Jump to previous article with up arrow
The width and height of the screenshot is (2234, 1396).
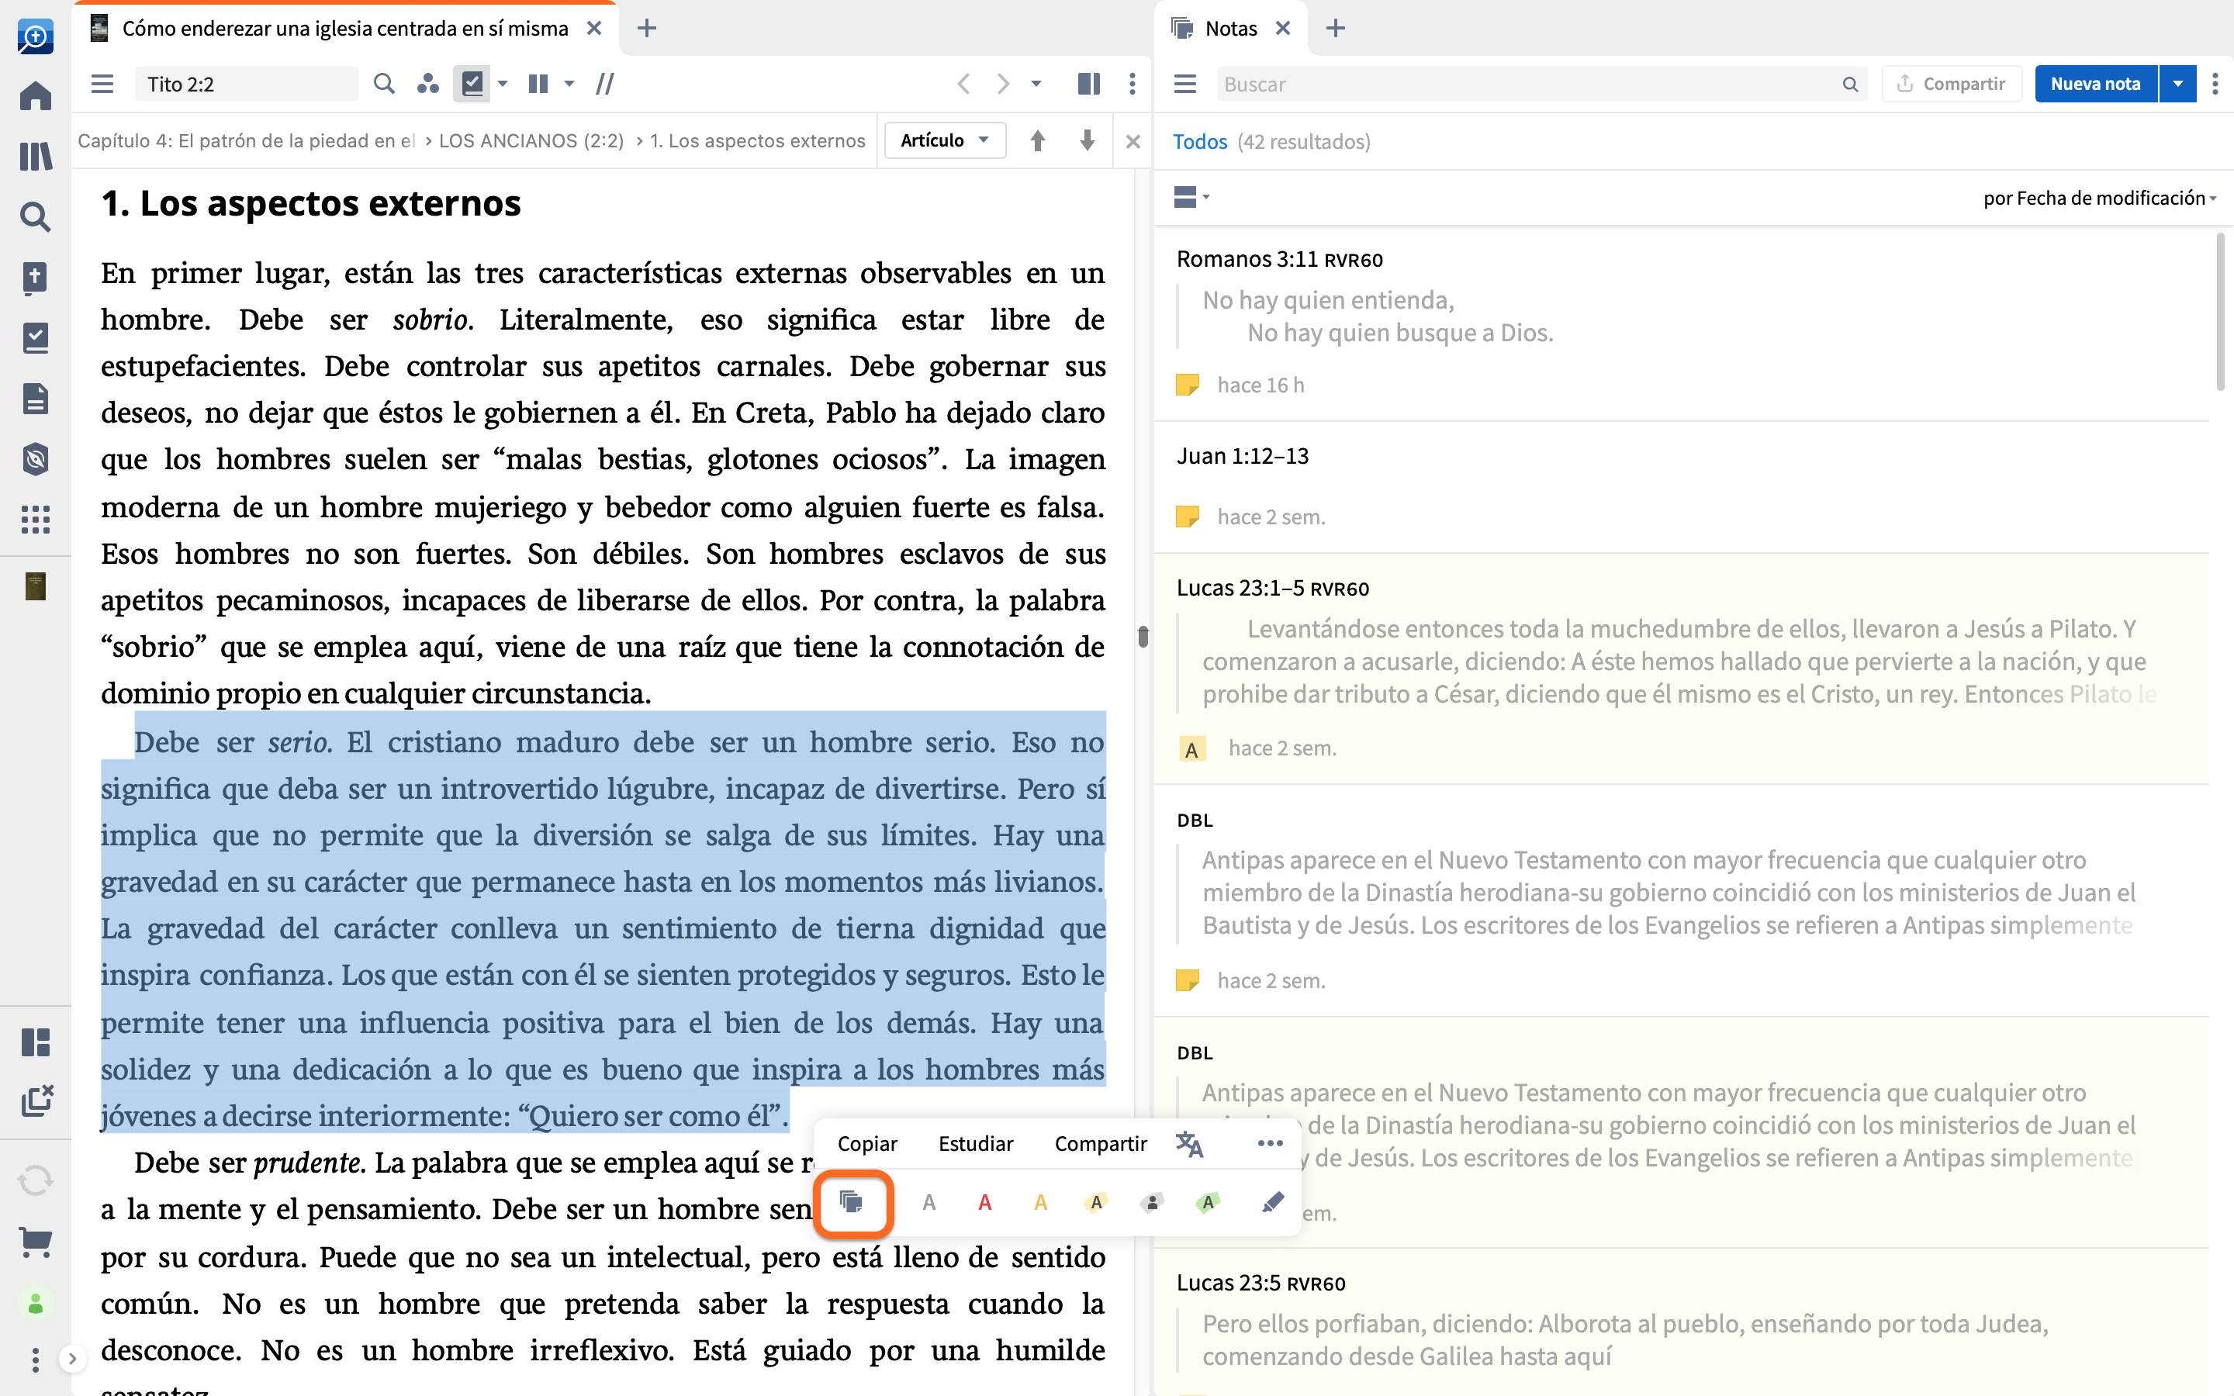point(1038,140)
